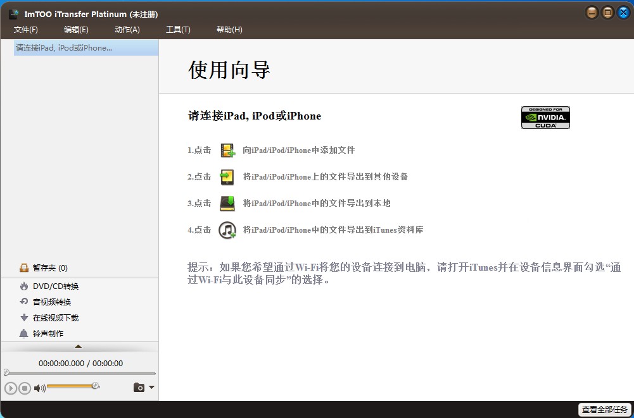Screen dimensions: 634x418
Task: Select 在线视频下载 in the sidebar
Action: (56, 318)
